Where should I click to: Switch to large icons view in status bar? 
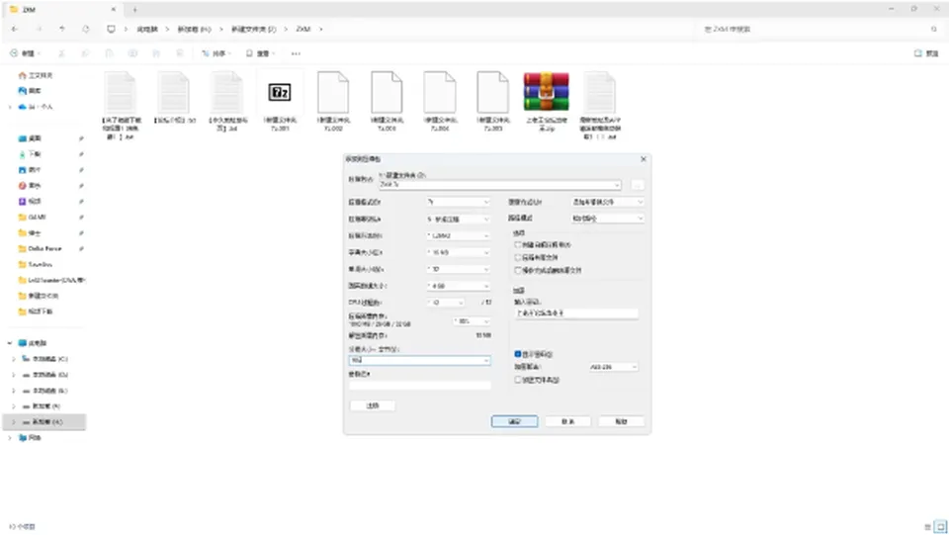940,526
